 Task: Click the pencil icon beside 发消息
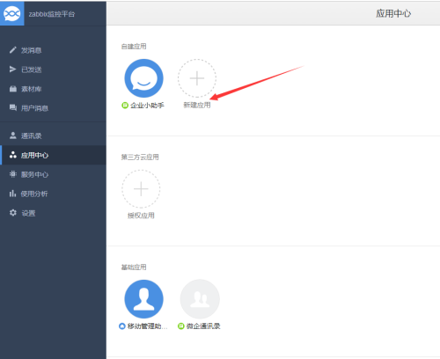coord(12,50)
